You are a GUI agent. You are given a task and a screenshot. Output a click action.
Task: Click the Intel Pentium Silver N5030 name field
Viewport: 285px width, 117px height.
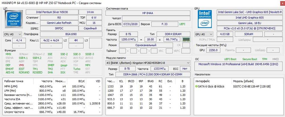(x=52, y=12)
